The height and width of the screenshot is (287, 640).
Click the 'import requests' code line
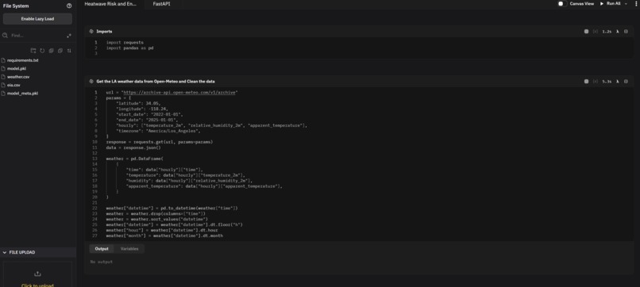pyautogui.click(x=125, y=42)
